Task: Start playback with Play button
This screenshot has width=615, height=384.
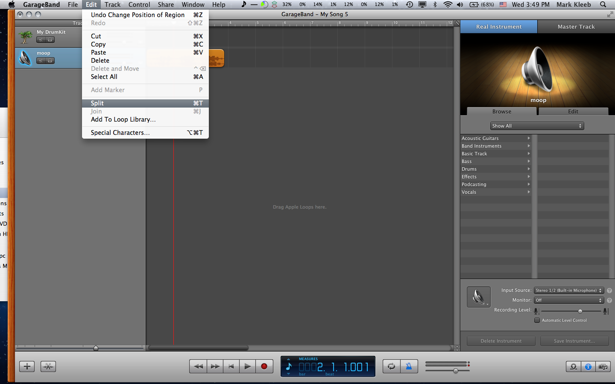Action: click(247, 366)
